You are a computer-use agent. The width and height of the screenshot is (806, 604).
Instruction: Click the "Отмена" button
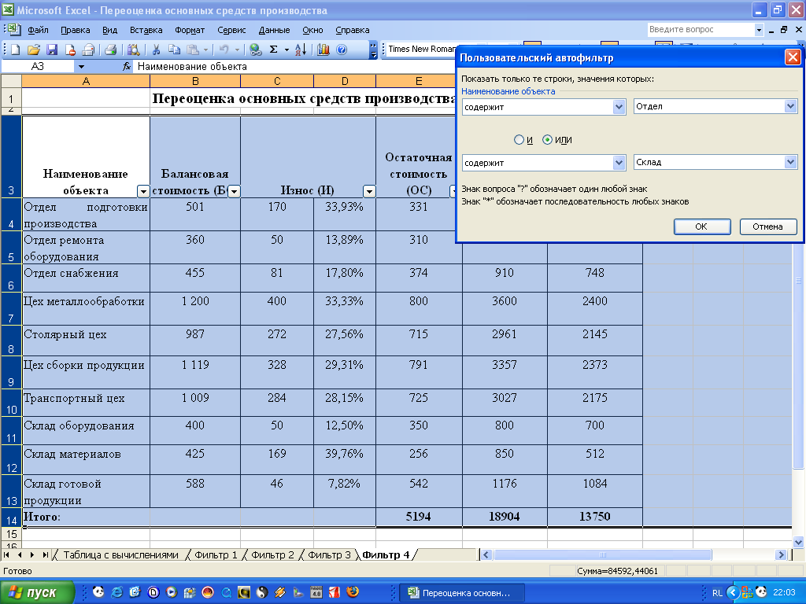pyautogui.click(x=767, y=226)
